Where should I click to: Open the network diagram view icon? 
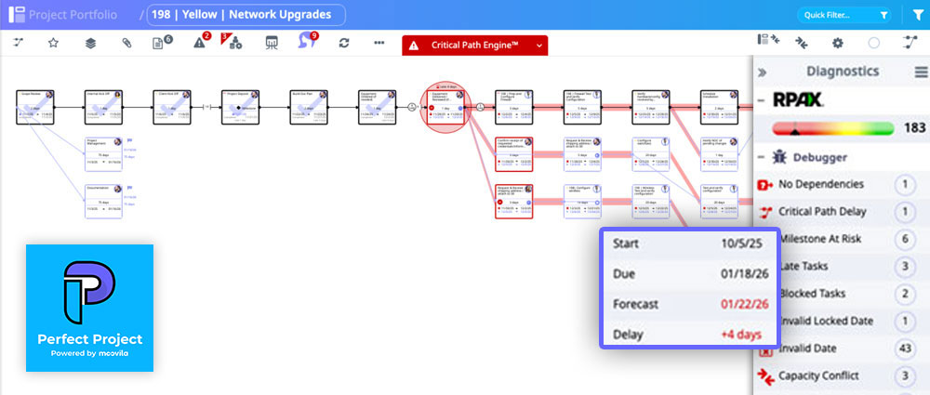[x=18, y=43]
